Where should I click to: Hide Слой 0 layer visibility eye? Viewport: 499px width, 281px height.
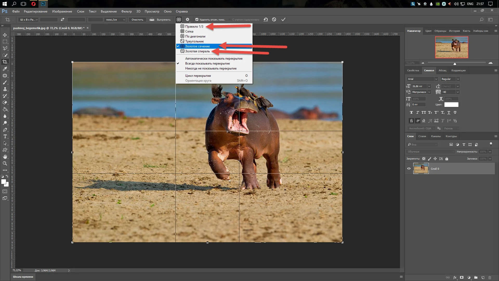click(x=409, y=169)
